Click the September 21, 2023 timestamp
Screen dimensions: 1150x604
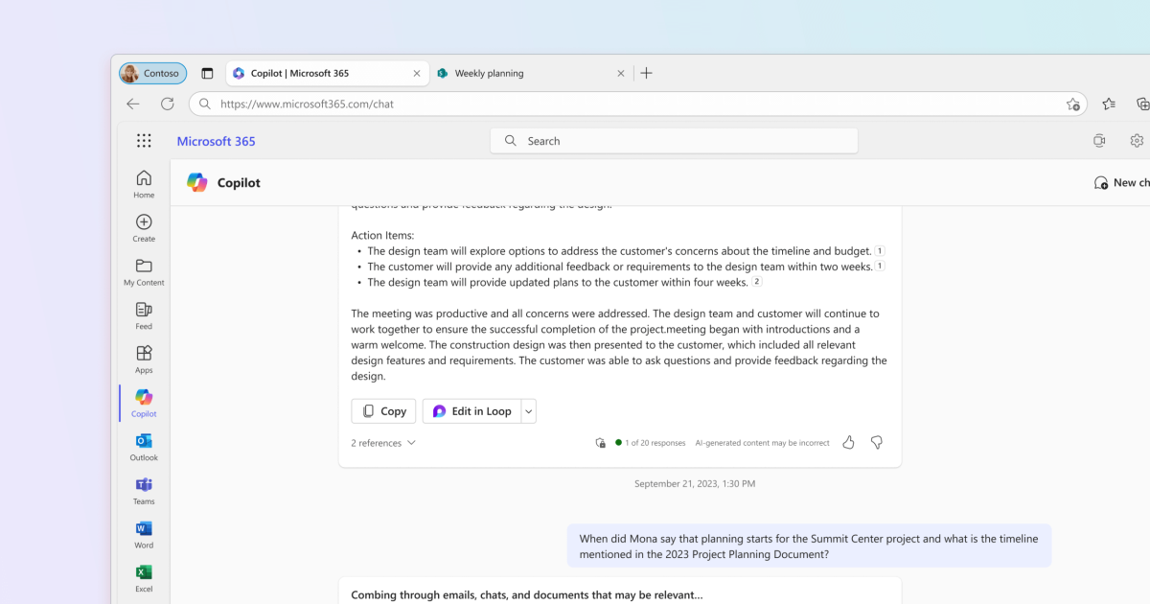695,484
